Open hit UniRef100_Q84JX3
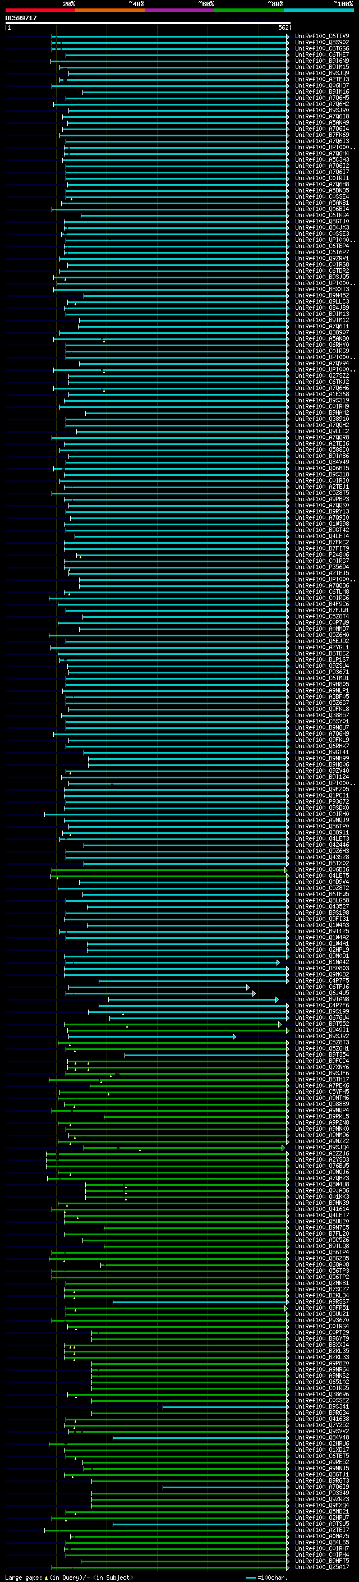 click(x=321, y=227)
